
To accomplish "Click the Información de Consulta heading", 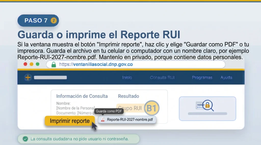I will [x=82, y=96].
